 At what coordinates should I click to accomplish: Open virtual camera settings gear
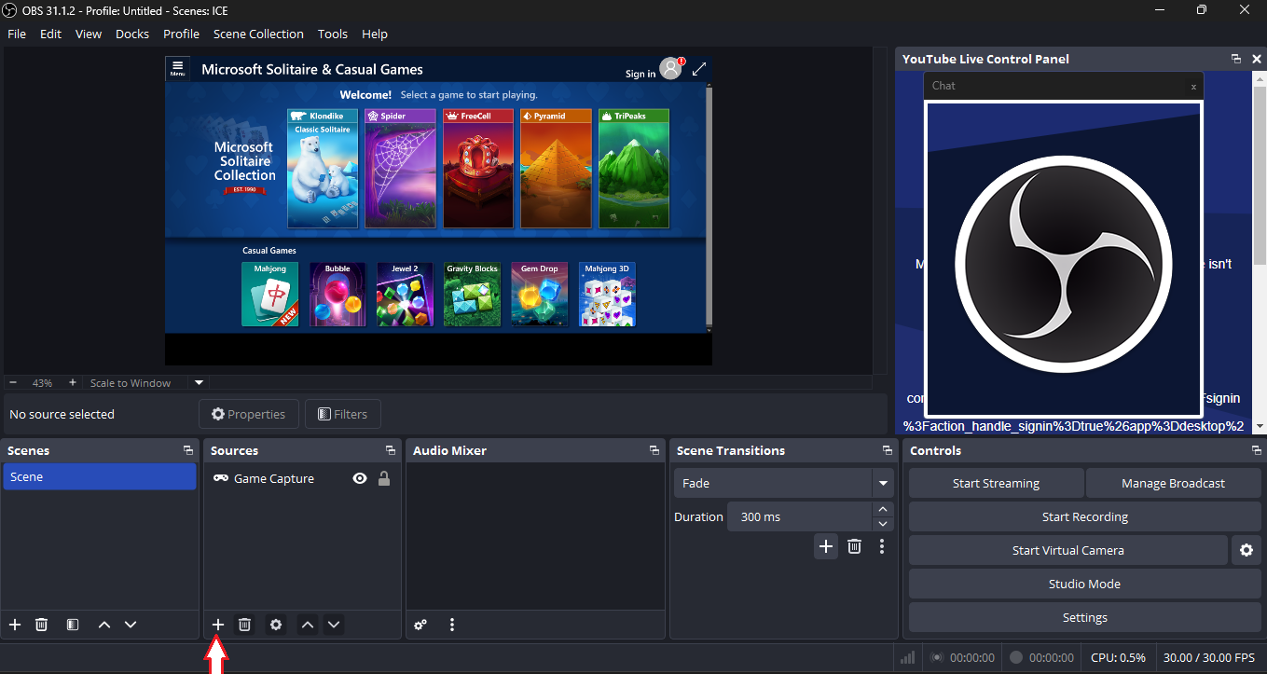(x=1246, y=550)
